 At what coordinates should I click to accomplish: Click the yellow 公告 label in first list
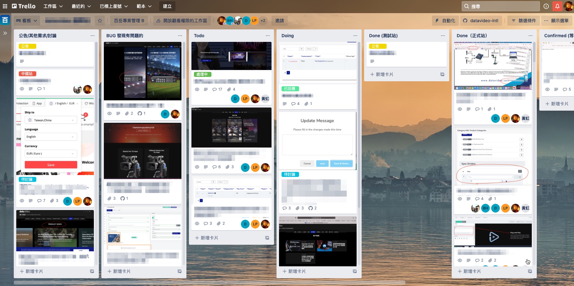(27, 46)
